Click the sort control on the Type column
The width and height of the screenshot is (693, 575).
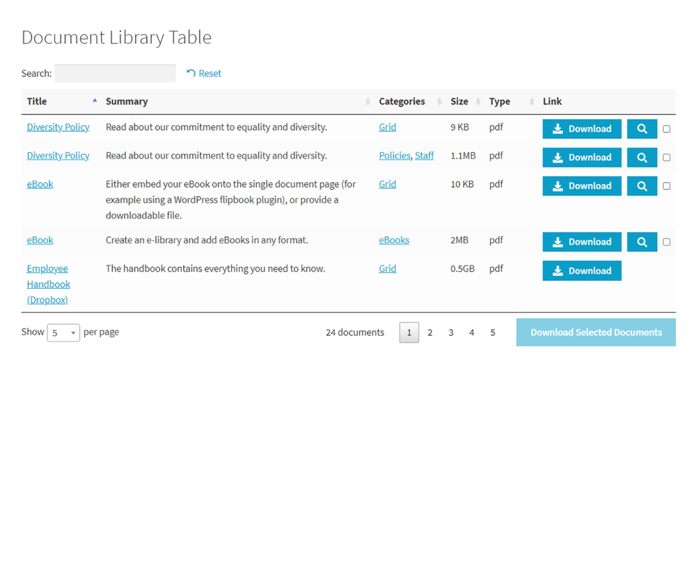(x=531, y=101)
